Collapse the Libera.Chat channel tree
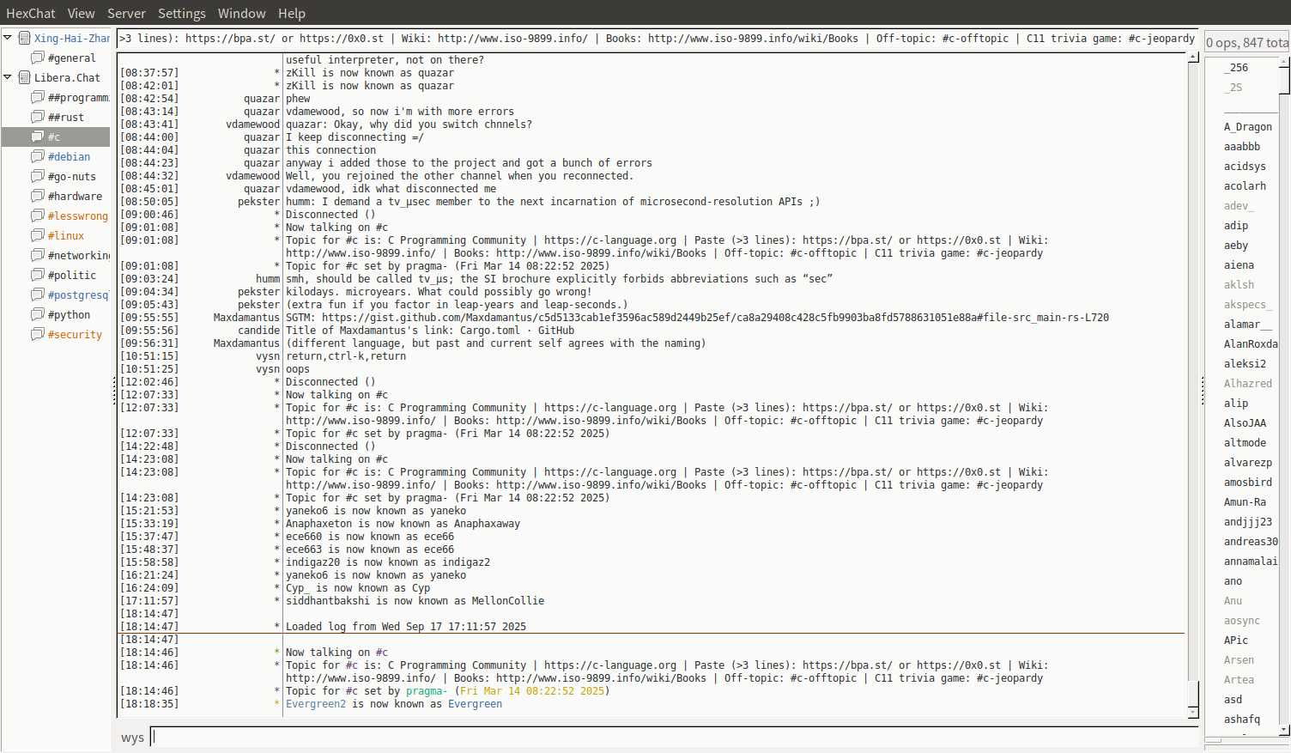This screenshot has height=753, width=1291. [8, 77]
